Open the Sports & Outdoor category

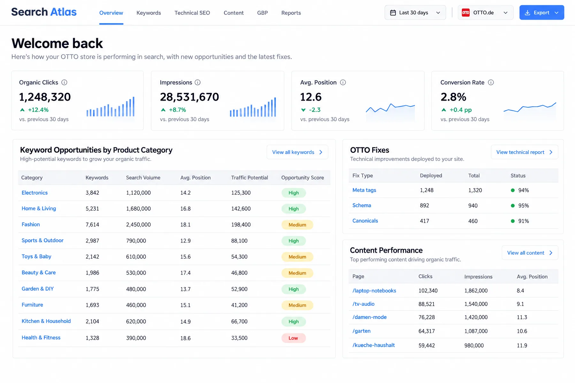[x=42, y=240]
